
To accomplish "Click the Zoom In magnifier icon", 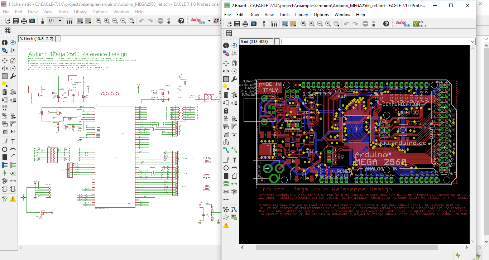I will (312, 23).
